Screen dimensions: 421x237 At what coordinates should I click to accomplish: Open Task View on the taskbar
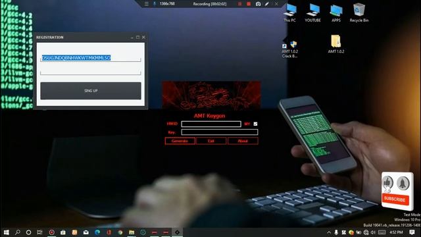click(39, 232)
